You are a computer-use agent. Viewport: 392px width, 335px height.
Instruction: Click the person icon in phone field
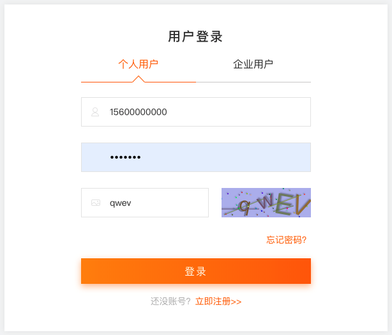click(95, 112)
